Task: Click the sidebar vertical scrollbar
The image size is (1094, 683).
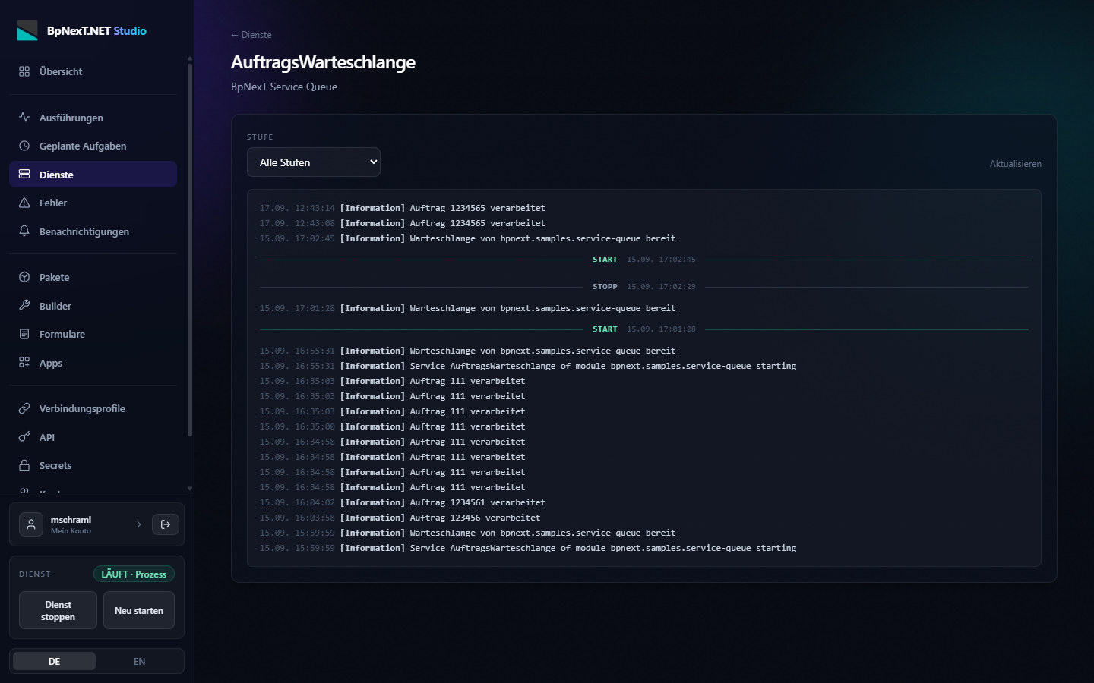Action: [x=189, y=250]
